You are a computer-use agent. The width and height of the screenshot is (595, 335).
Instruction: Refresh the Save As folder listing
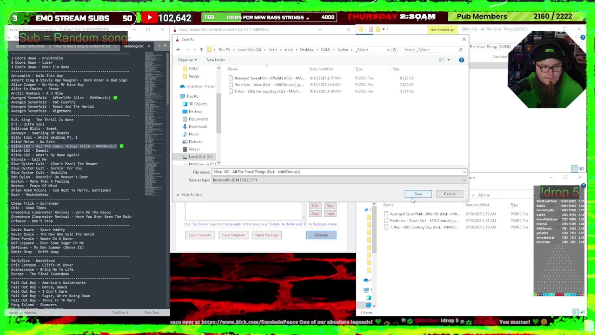click(x=395, y=49)
